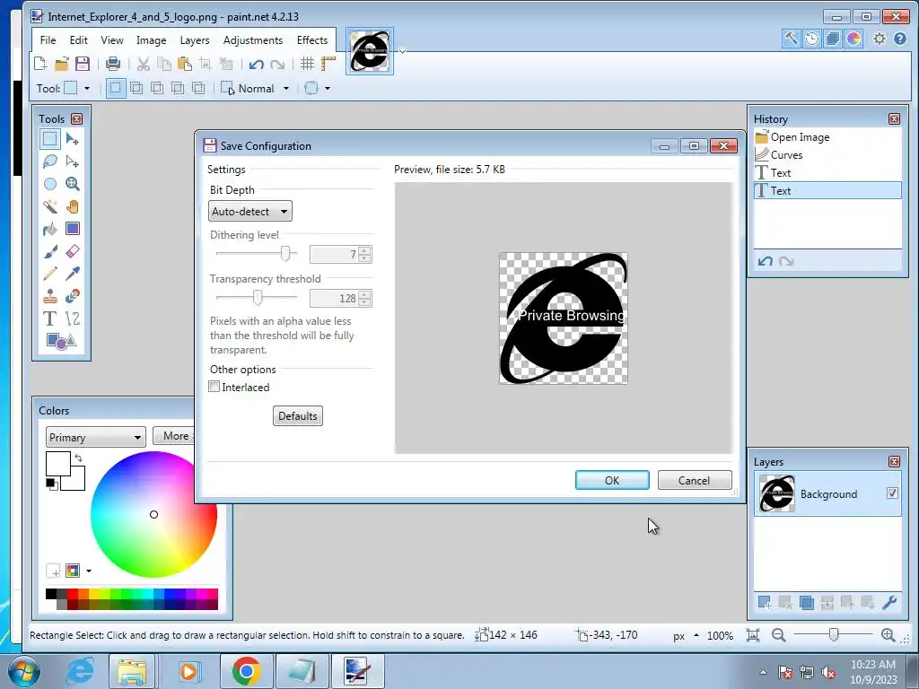Click the open image thumbnail tab
Screen dimensions: 919x689
pos(369,51)
